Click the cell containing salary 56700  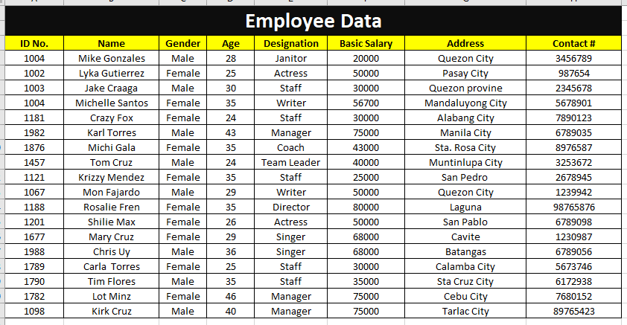coord(366,103)
